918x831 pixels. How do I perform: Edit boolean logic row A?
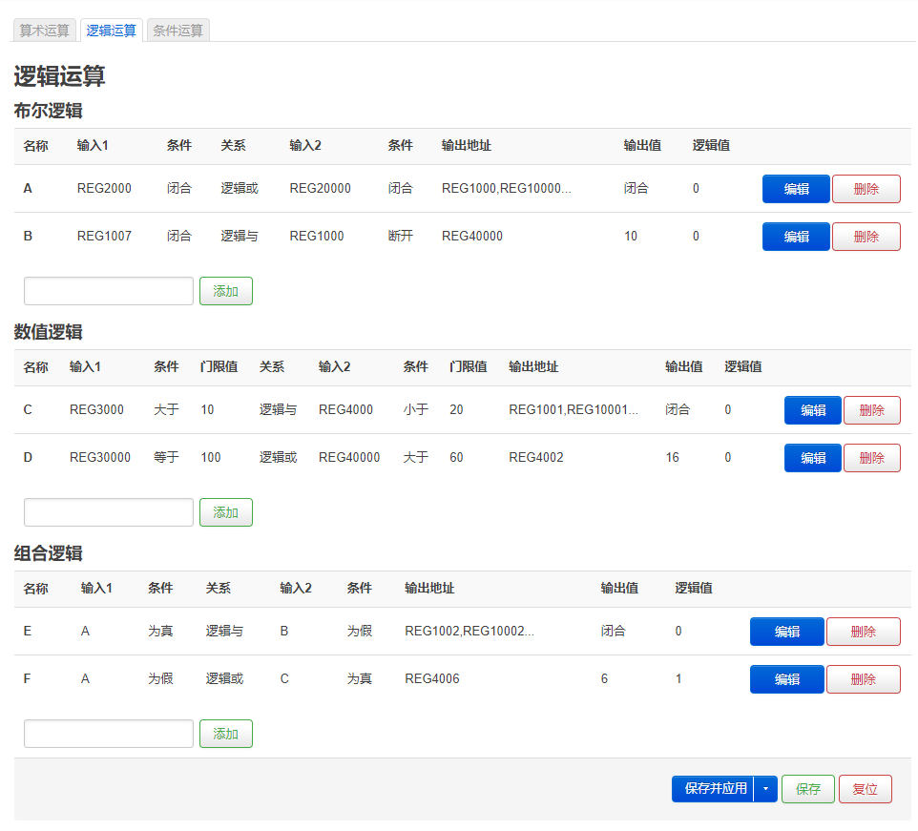click(796, 189)
